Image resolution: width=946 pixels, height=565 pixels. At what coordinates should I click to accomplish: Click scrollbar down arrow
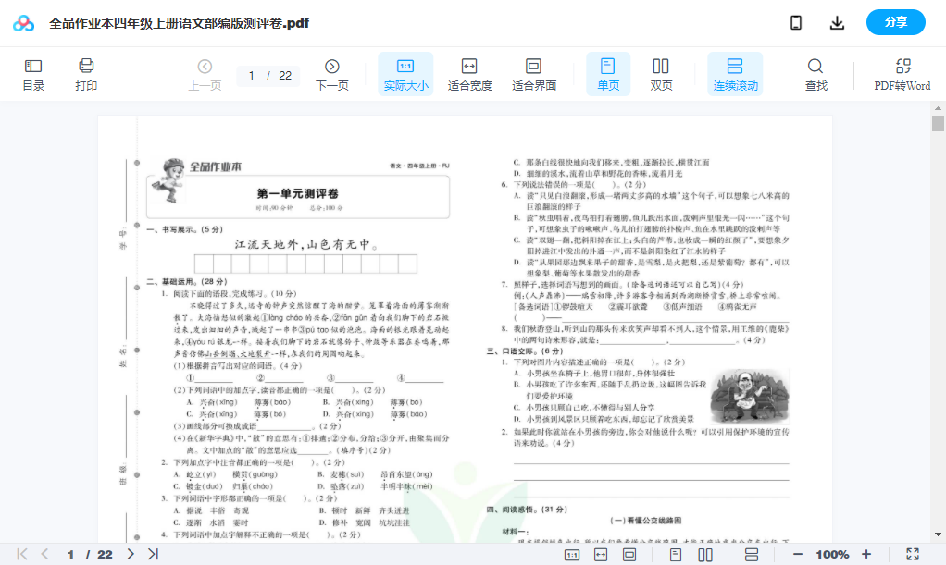pyautogui.click(x=939, y=534)
